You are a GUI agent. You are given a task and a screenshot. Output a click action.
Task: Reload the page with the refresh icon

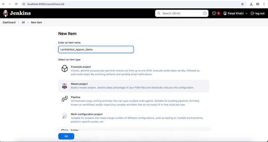click(16, 4)
